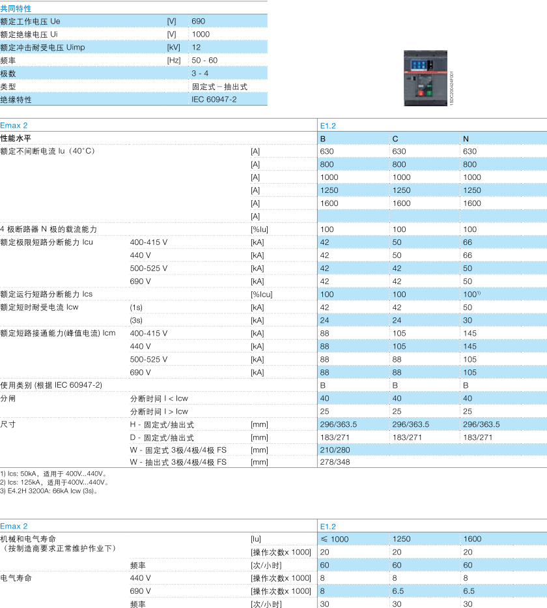This screenshot has height=608, width=547.
Task: Click the "(3s)" duration label in the Icw row
Action: (136, 320)
